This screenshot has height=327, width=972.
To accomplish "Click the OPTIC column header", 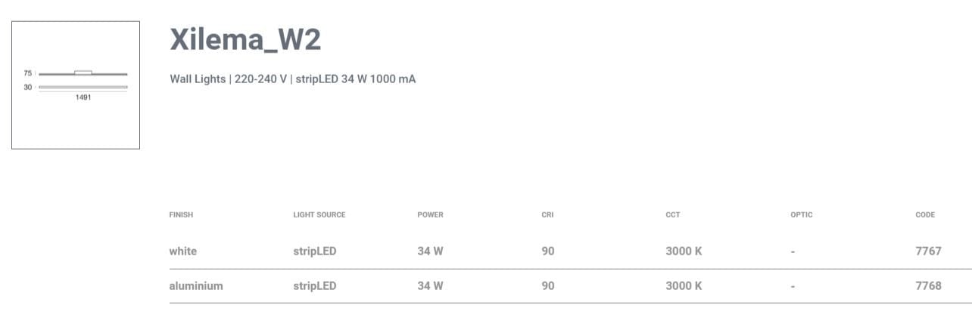I will [x=801, y=214].
